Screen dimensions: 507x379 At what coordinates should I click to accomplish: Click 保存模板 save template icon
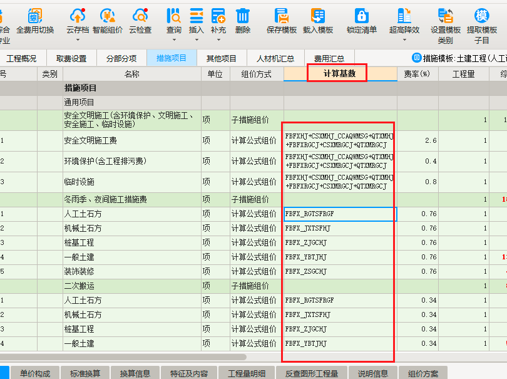pyautogui.click(x=281, y=16)
